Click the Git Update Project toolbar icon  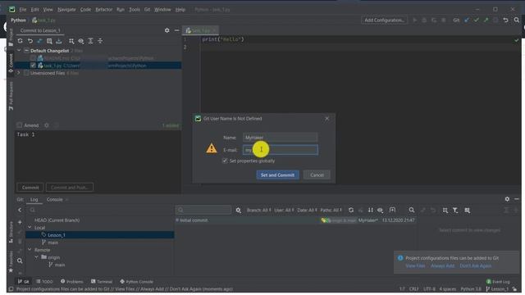(x=467, y=20)
